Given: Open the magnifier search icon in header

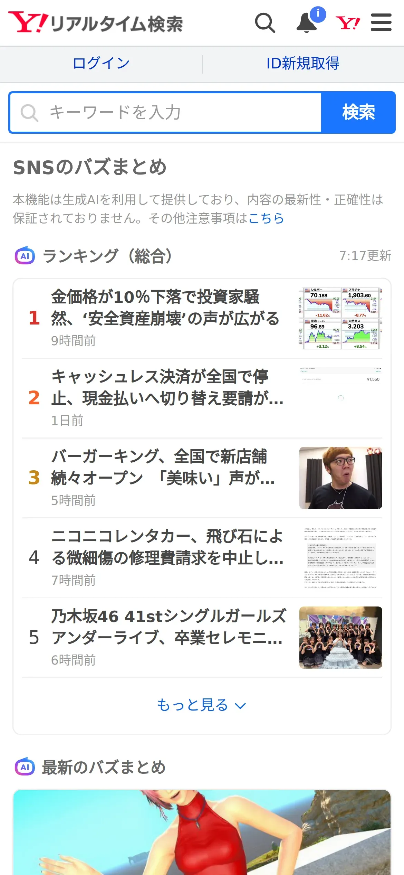Looking at the screenshot, I should pyautogui.click(x=265, y=23).
